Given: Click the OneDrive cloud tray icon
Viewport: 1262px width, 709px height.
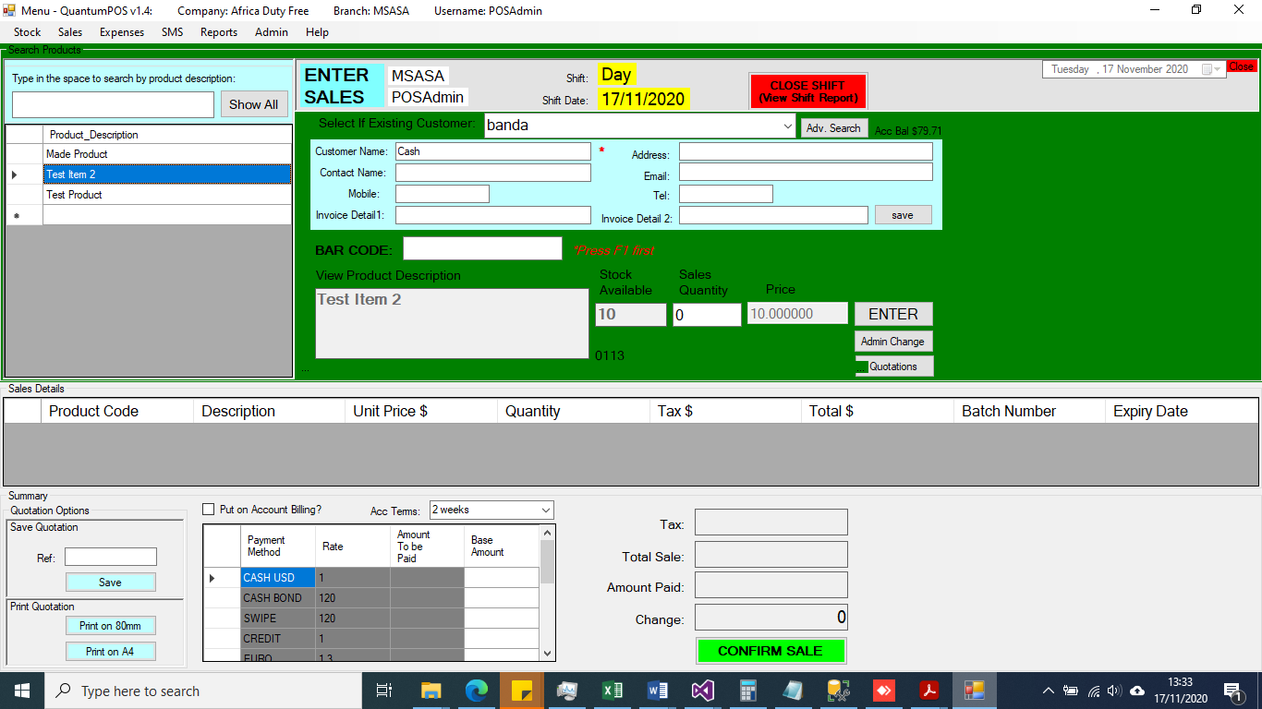Looking at the screenshot, I should coord(1137,691).
